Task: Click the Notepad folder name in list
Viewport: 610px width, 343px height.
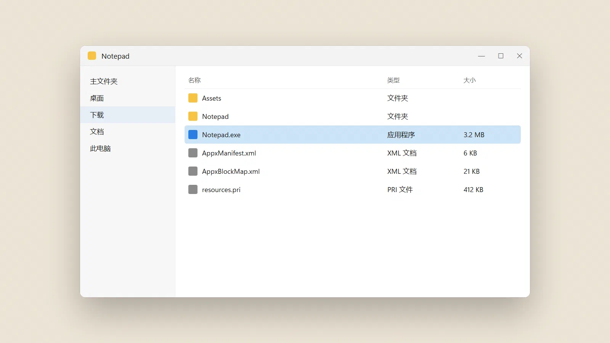Action: pyautogui.click(x=215, y=116)
